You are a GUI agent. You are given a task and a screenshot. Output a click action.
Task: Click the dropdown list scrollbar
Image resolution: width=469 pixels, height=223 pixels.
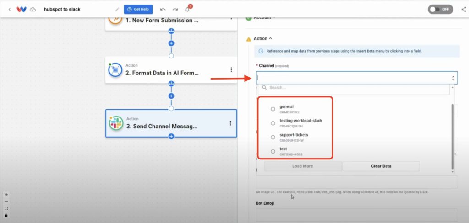(x=453, y=137)
